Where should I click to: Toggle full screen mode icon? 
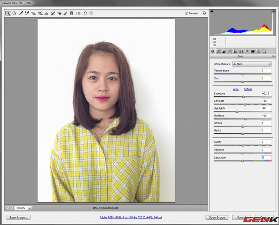click(x=204, y=13)
